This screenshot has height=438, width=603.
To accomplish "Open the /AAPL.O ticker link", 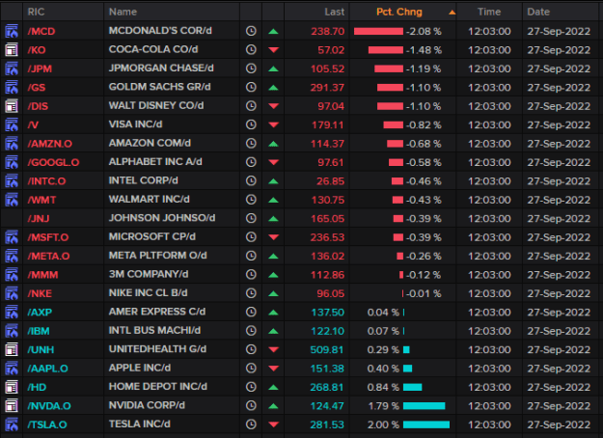I will point(47,369).
